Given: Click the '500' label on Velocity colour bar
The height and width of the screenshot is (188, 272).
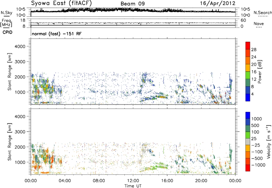Looking at the screenshot, I should pyautogui.click(x=255, y=126).
